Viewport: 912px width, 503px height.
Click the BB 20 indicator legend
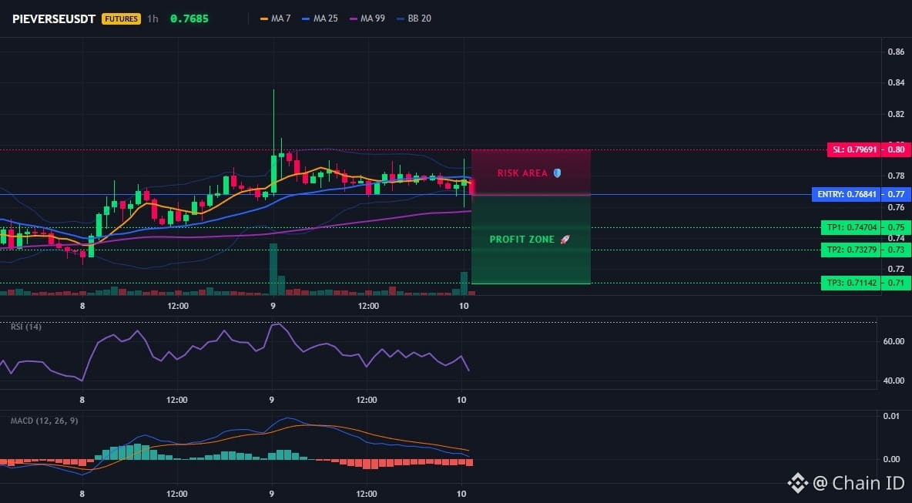pos(414,18)
